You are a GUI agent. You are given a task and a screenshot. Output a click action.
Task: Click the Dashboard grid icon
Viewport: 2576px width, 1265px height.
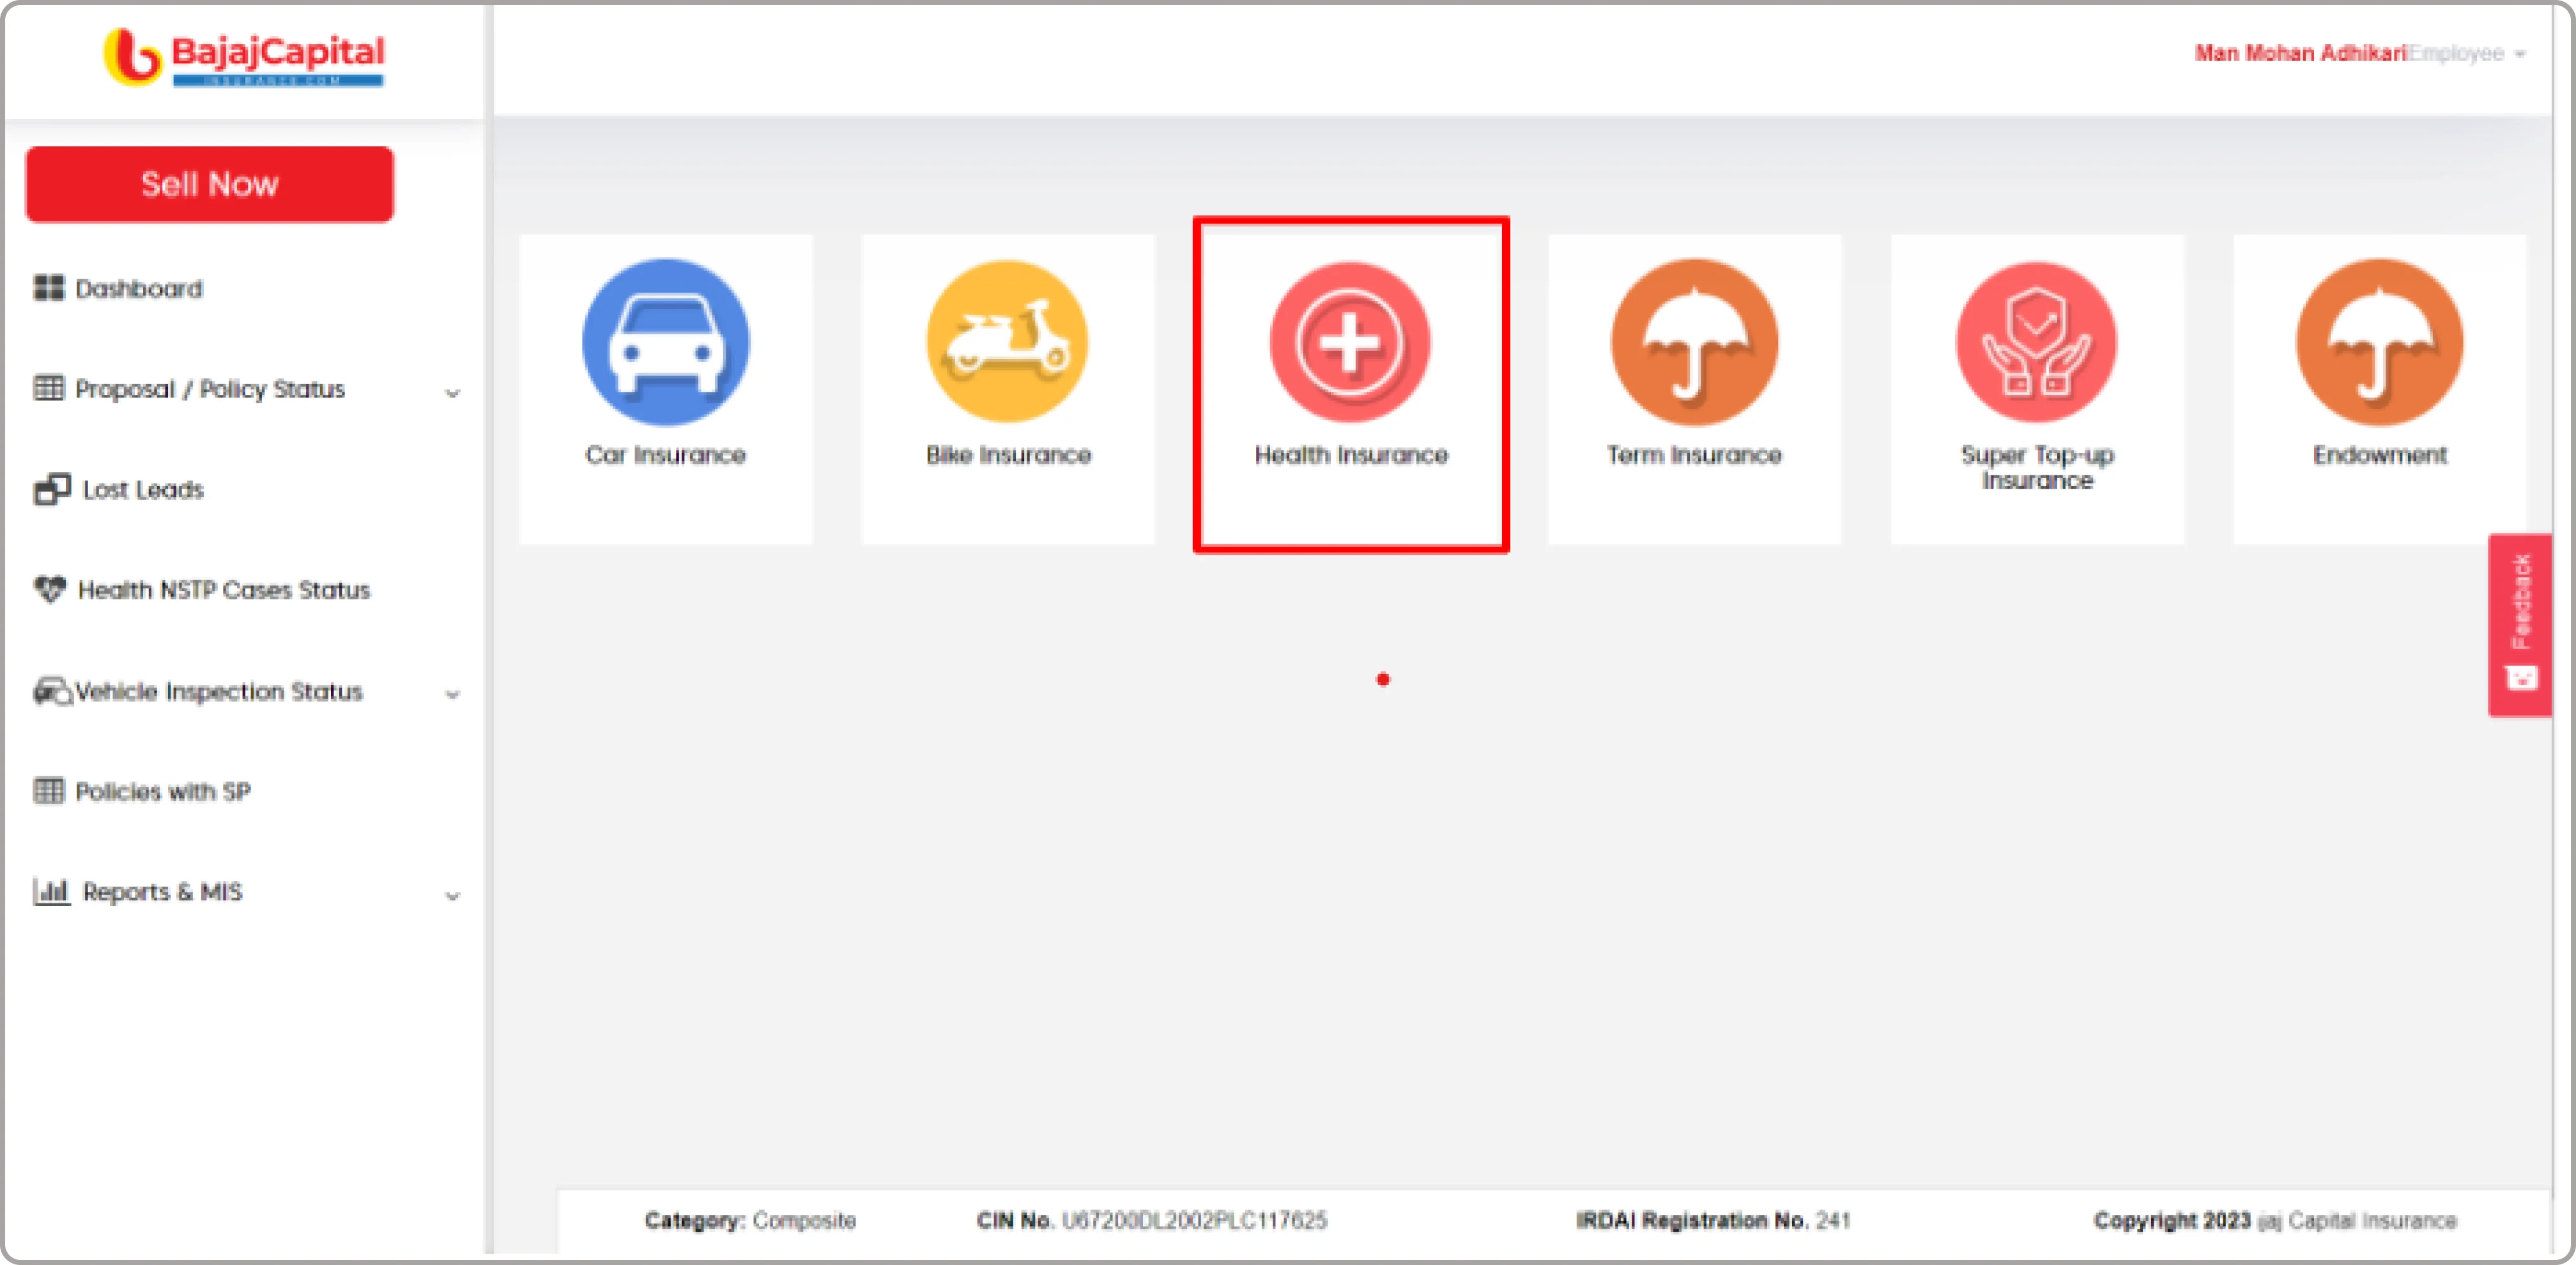(48, 288)
